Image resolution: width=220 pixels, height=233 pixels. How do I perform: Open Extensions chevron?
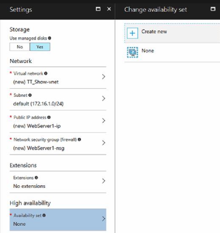(x=104, y=181)
